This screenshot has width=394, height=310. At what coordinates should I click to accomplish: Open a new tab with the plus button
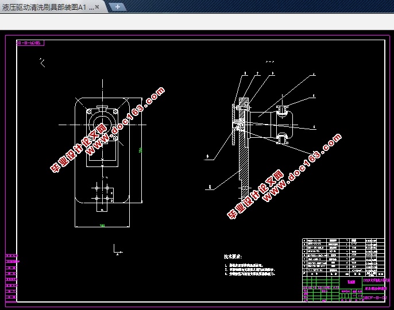(118, 7)
